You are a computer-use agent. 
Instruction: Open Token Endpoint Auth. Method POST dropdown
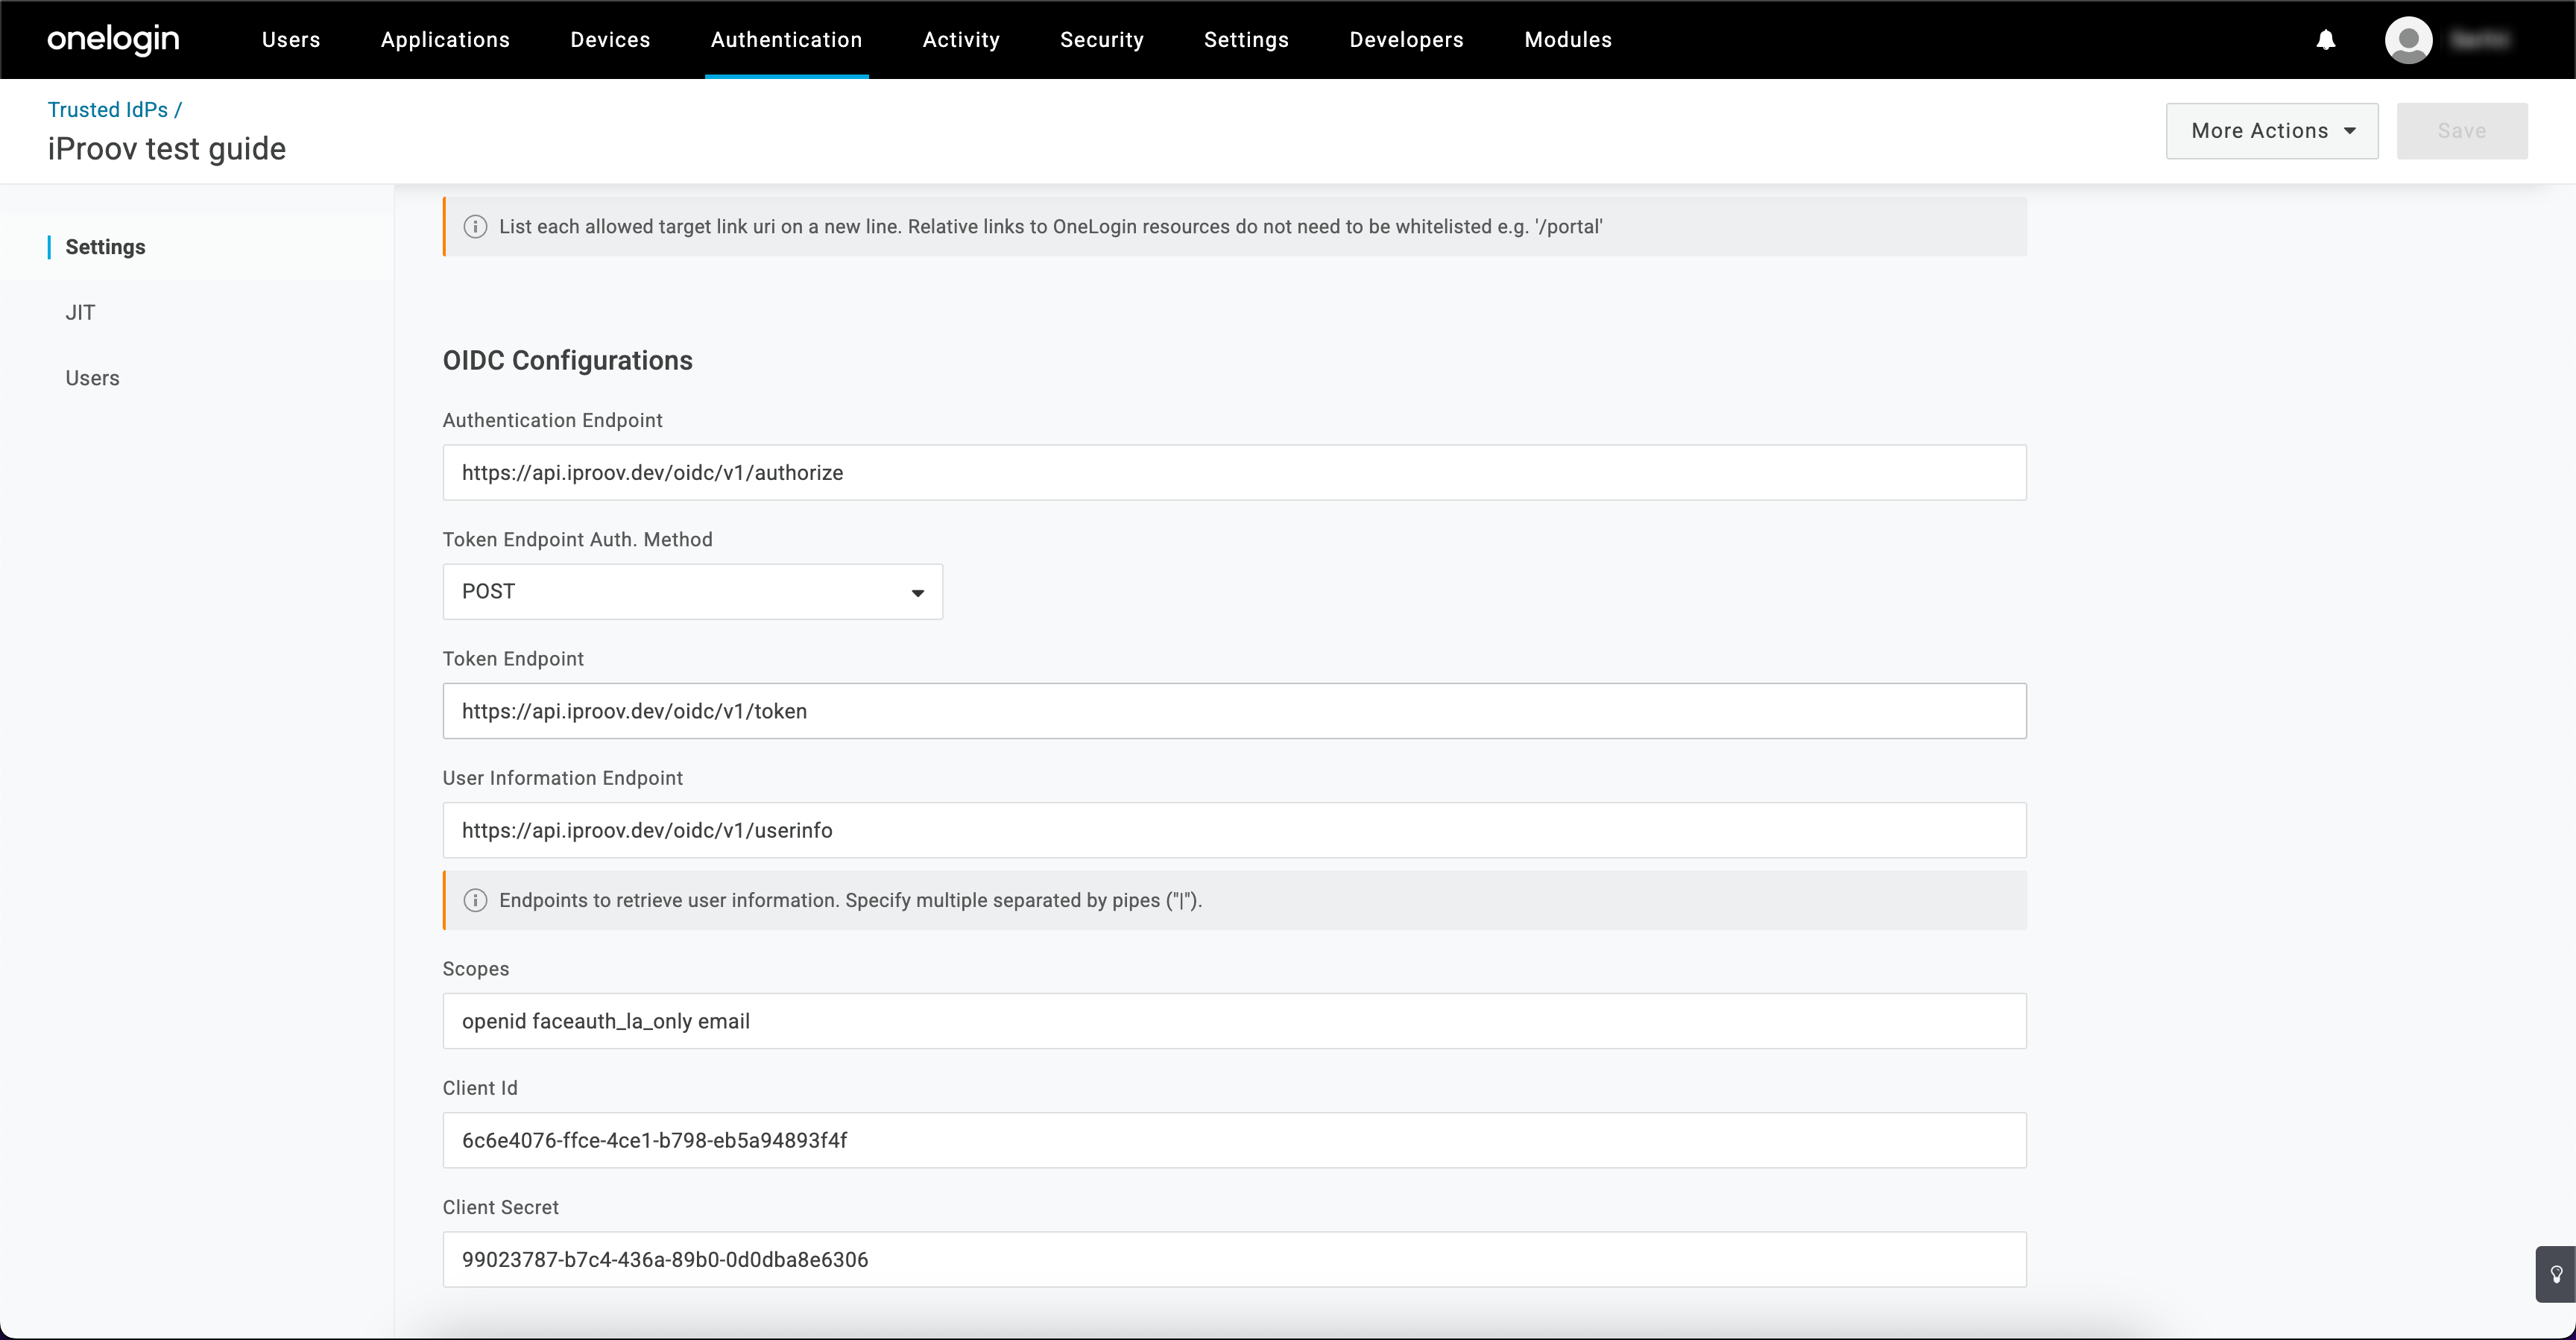[693, 592]
